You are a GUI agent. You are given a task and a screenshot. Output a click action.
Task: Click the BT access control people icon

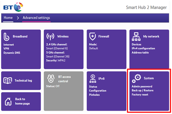pos(51,78)
